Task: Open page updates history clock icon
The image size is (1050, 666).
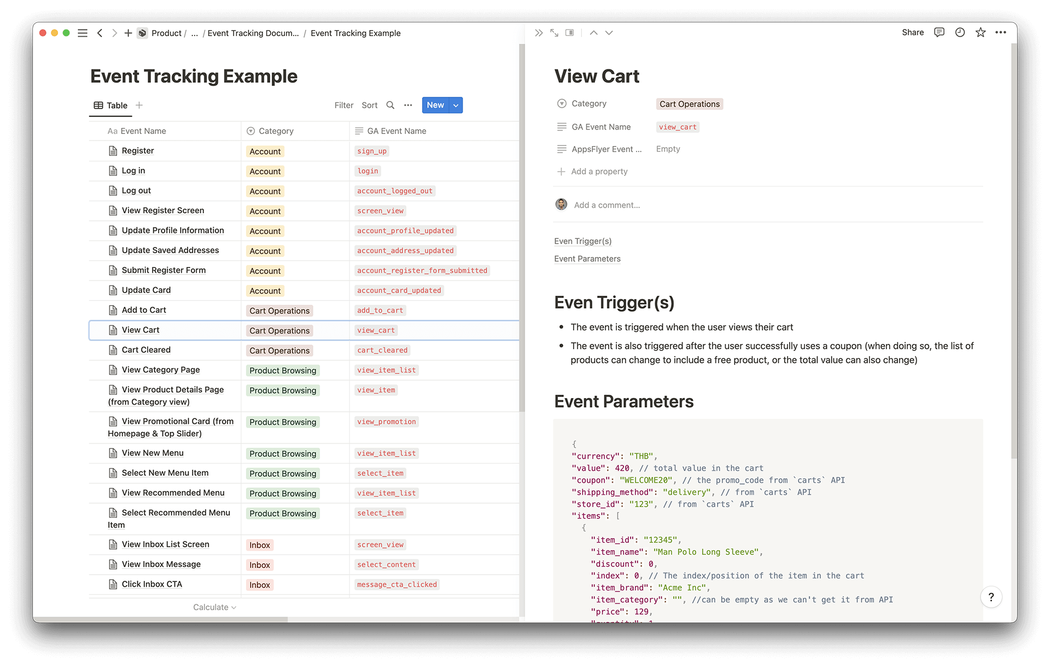Action: pyautogui.click(x=960, y=33)
